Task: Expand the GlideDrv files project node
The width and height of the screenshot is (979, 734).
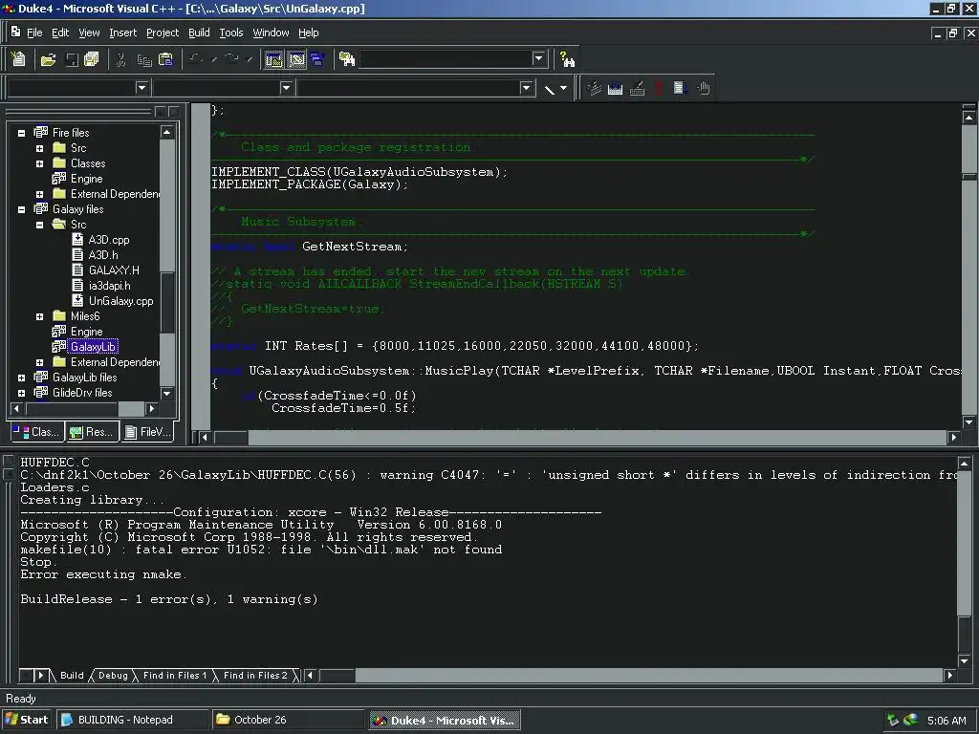Action: click(x=21, y=393)
